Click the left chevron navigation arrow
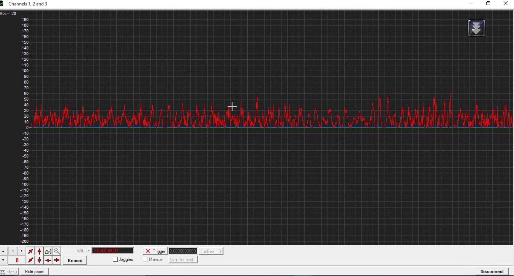The width and height of the screenshot is (514, 276). click(13, 251)
